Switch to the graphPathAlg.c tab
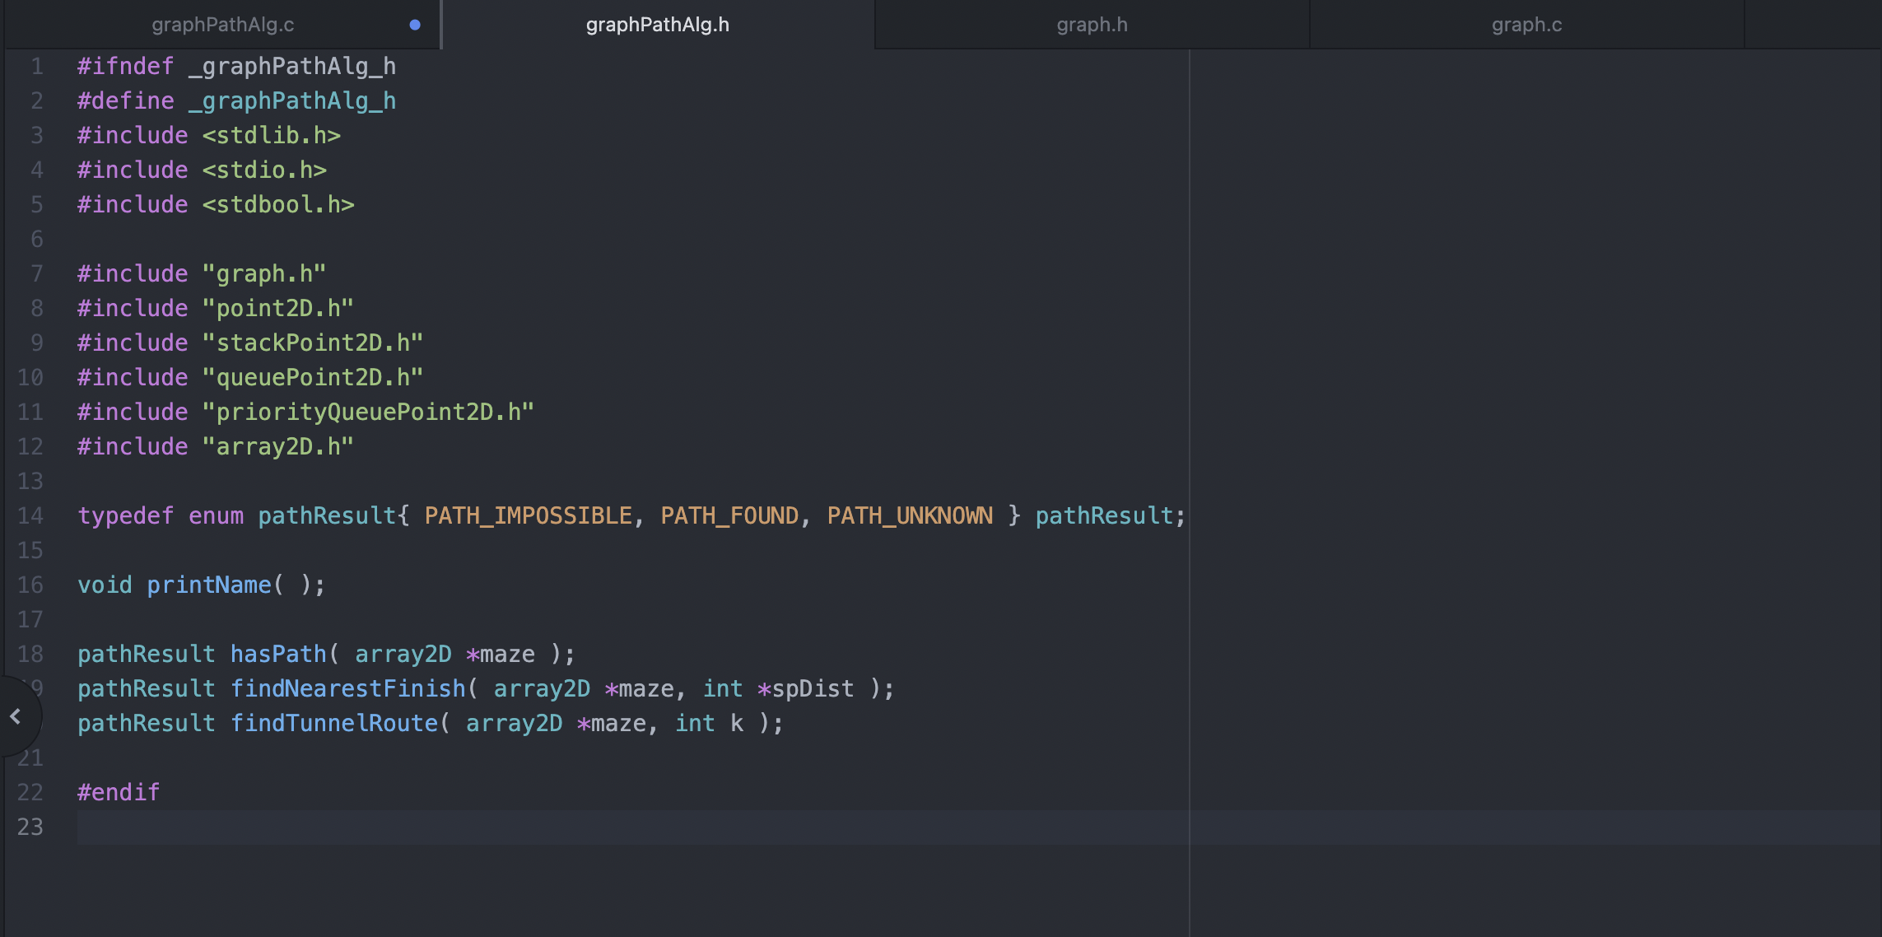The height and width of the screenshot is (937, 1882). click(x=222, y=25)
